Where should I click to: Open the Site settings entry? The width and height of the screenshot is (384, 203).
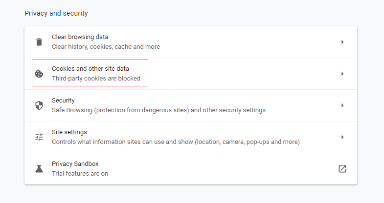[69, 132]
